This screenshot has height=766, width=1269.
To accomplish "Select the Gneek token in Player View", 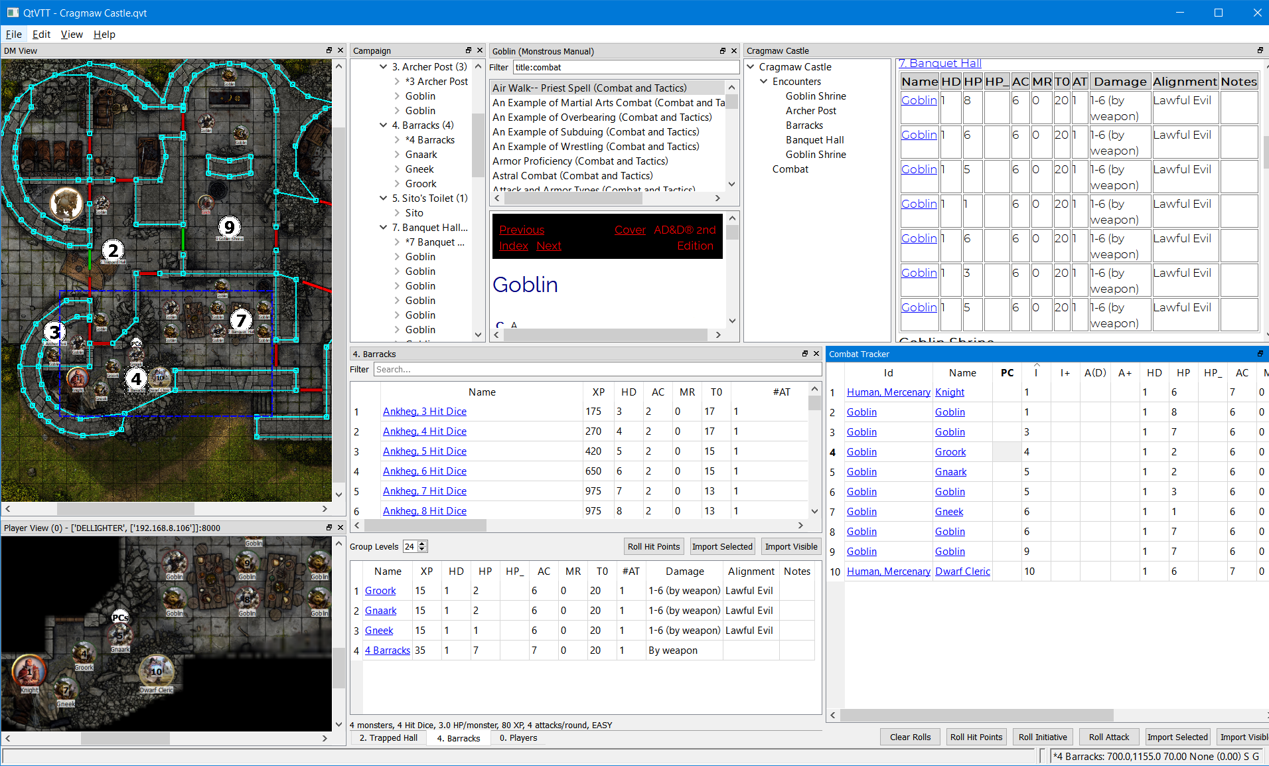I will (66, 689).
